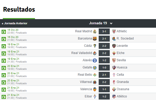
Task: Open the 1-0 Getafe vs Huesca score
Action: click(104, 68)
